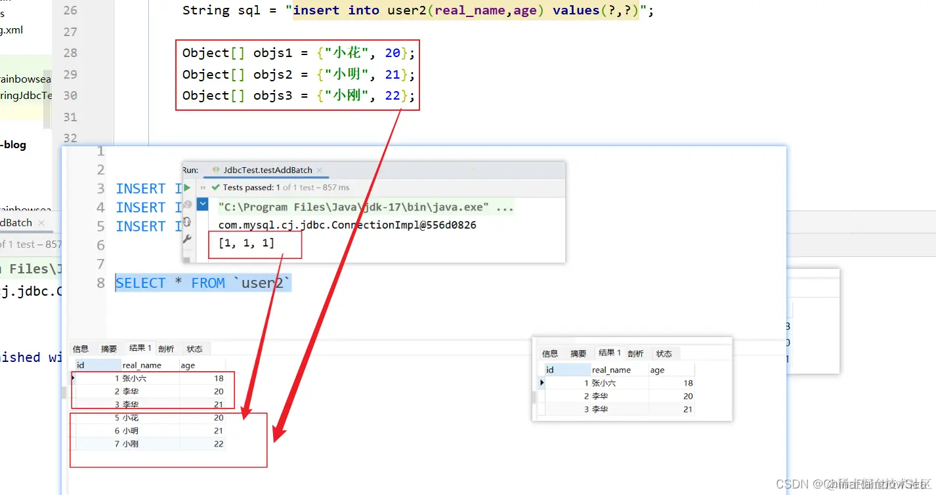Click the rerun failed tests icon below the play arrow
936x495 pixels.
coord(187,205)
